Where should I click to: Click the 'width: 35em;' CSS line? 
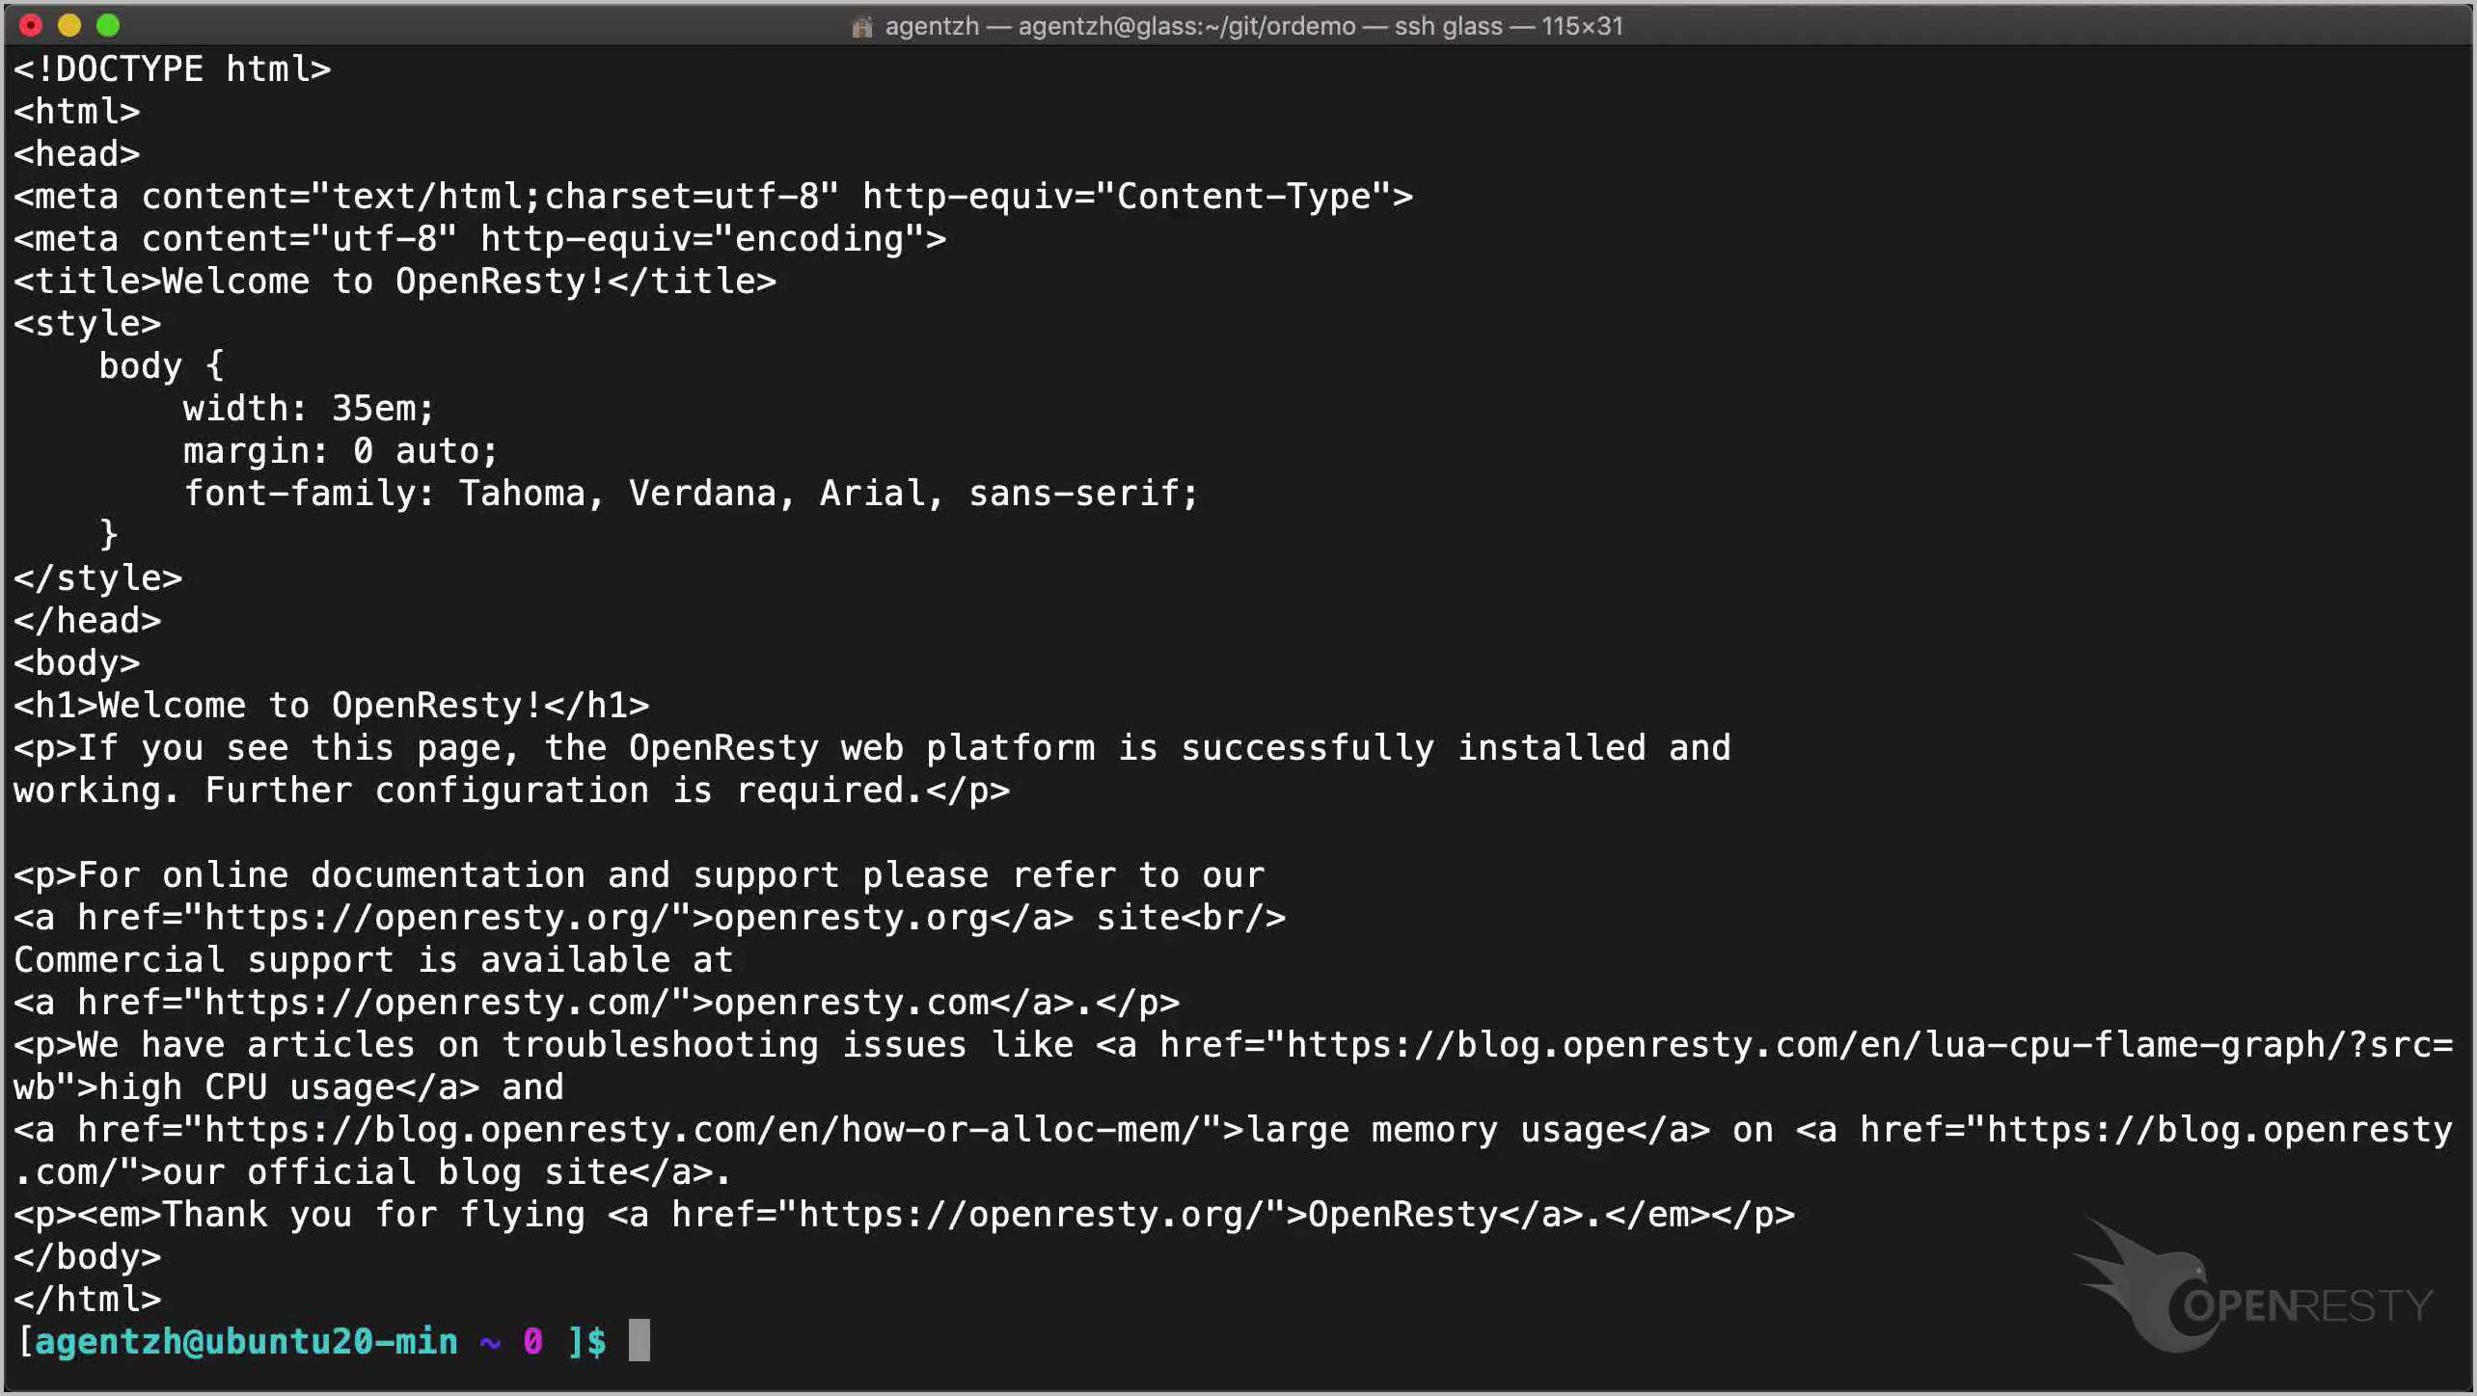pyautogui.click(x=309, y=409)
